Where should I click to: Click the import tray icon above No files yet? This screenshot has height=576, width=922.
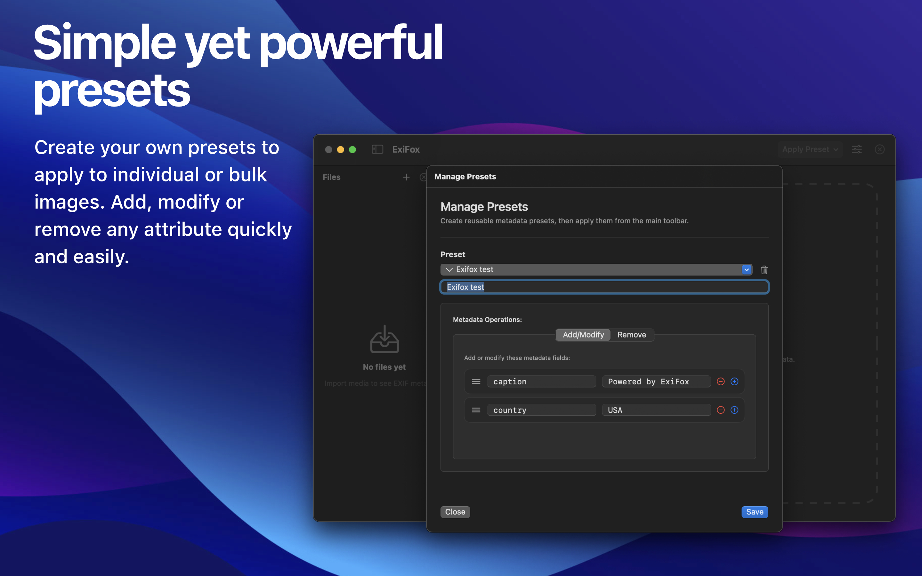[384, 339]
